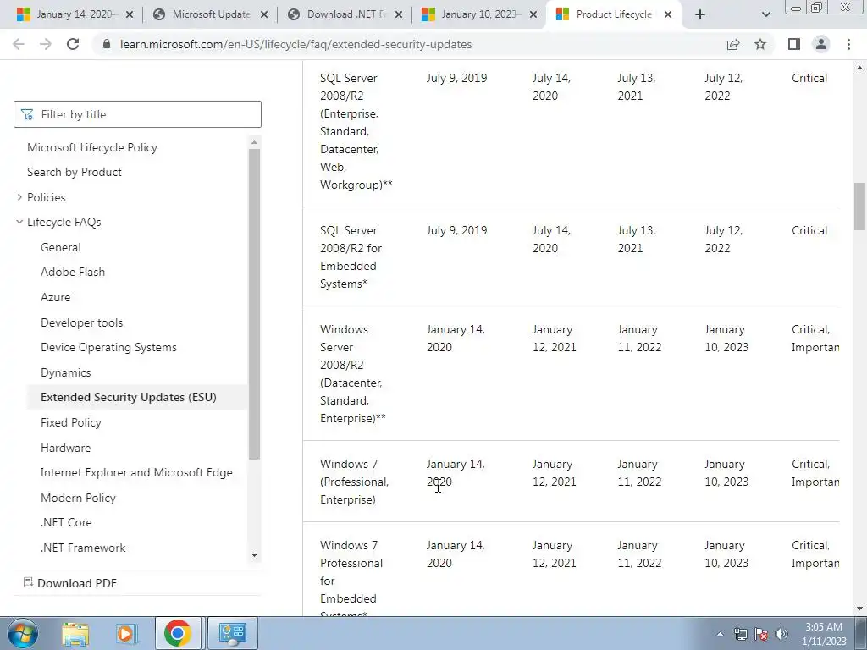Open the General FAQ item
This screenshot has height=650, width=867.
(61, 247)
